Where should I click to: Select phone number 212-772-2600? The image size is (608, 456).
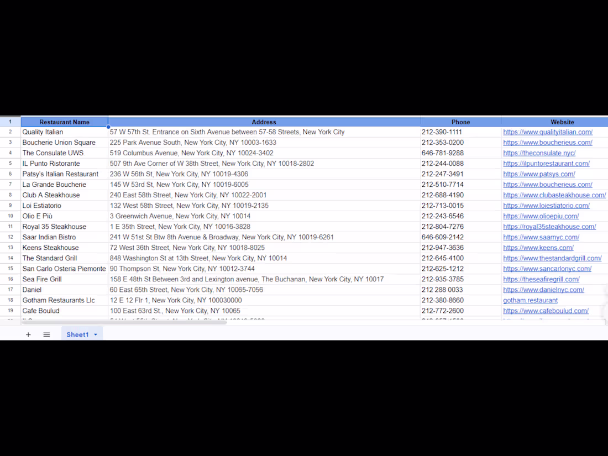click(460, 311)
